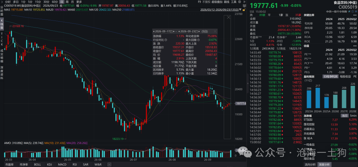Select PE forecast toggle
The width and height of the screenshot is (358, 167).
point(355,77)
